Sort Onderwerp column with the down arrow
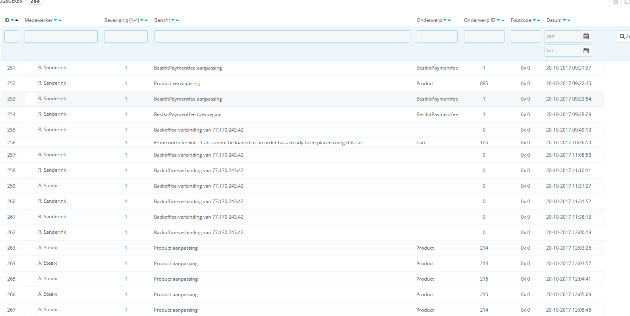This screenshot has width=630, height=316. click(x=445, y=20)
